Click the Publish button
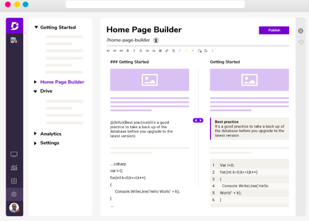The height and width of the screenshot is (221, 309). tap(274, 30)
